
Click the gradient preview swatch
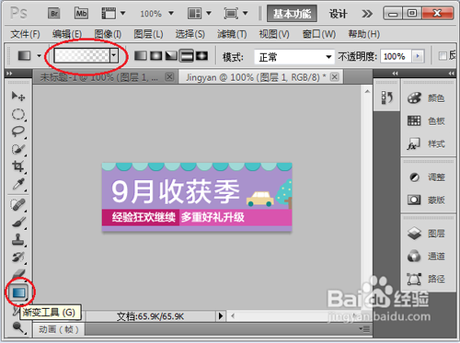(x=82, y=56)
